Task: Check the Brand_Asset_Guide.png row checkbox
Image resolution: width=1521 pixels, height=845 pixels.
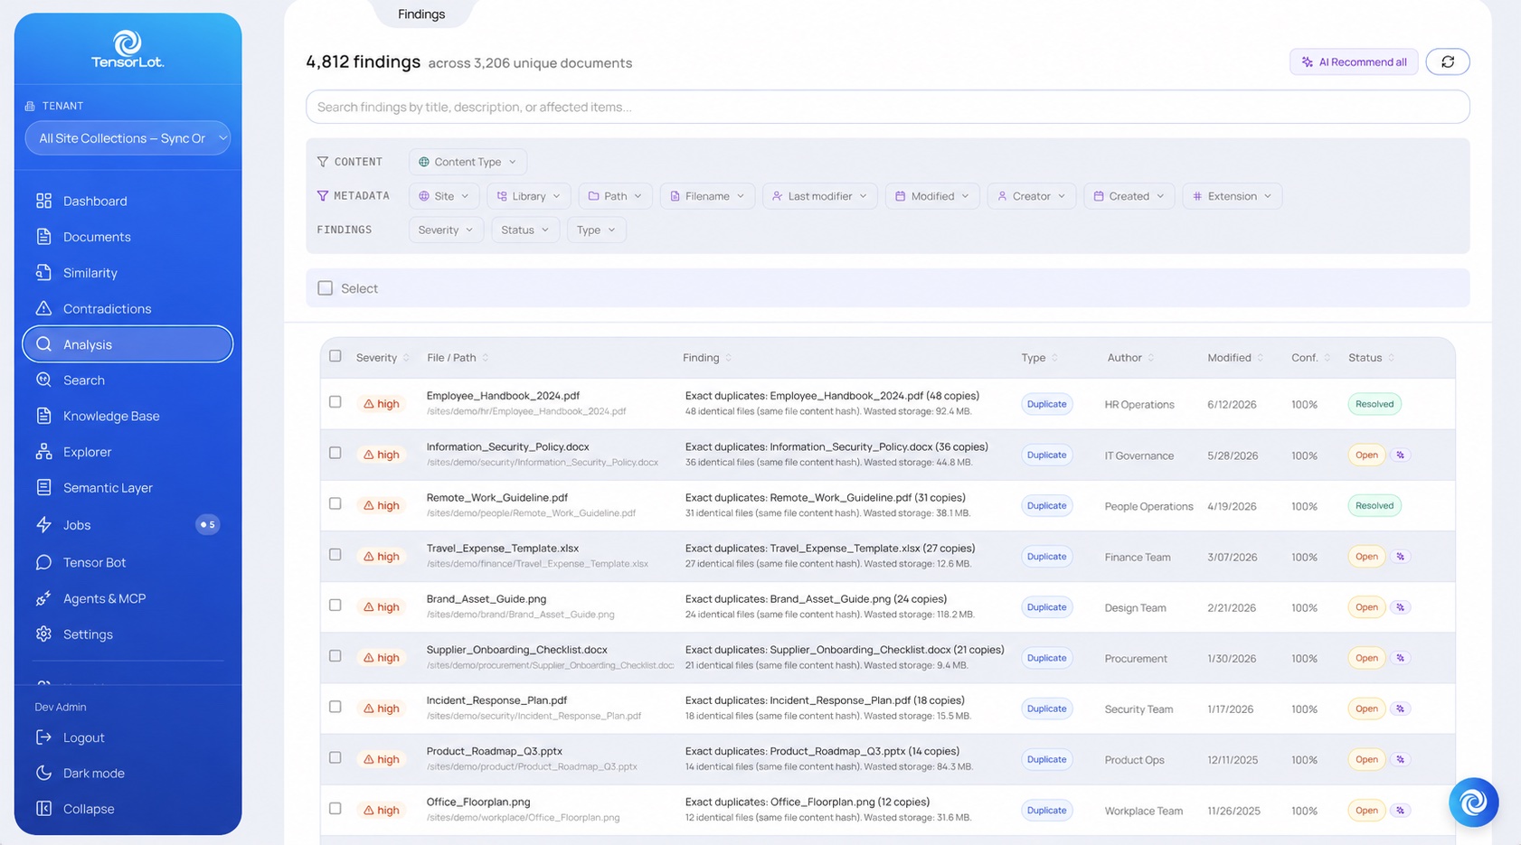Action: point(335,605)
